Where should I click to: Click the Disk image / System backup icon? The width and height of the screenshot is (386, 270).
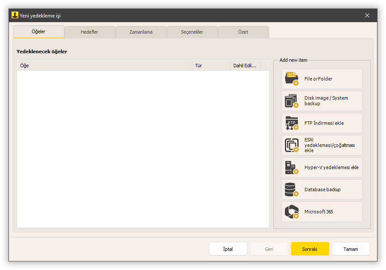292,101
